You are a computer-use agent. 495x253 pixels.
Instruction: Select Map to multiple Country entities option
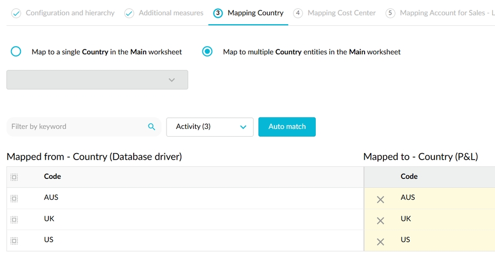click(x=207, y=52)
